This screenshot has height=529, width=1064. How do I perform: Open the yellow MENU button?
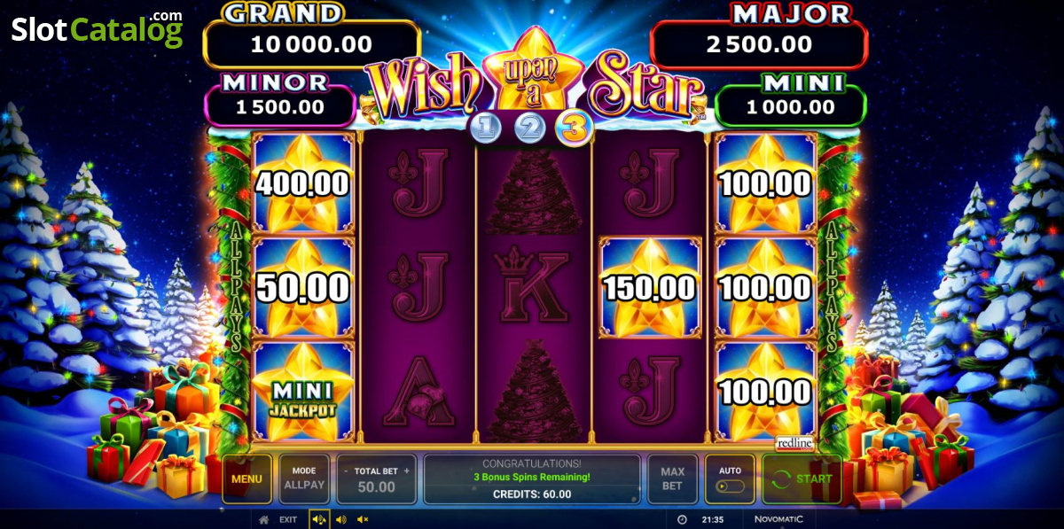click(246, 479)
